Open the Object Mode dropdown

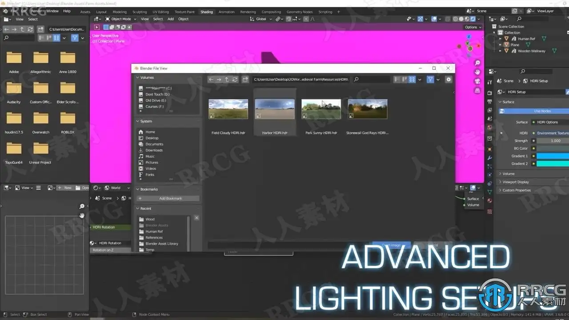(121, 19)
